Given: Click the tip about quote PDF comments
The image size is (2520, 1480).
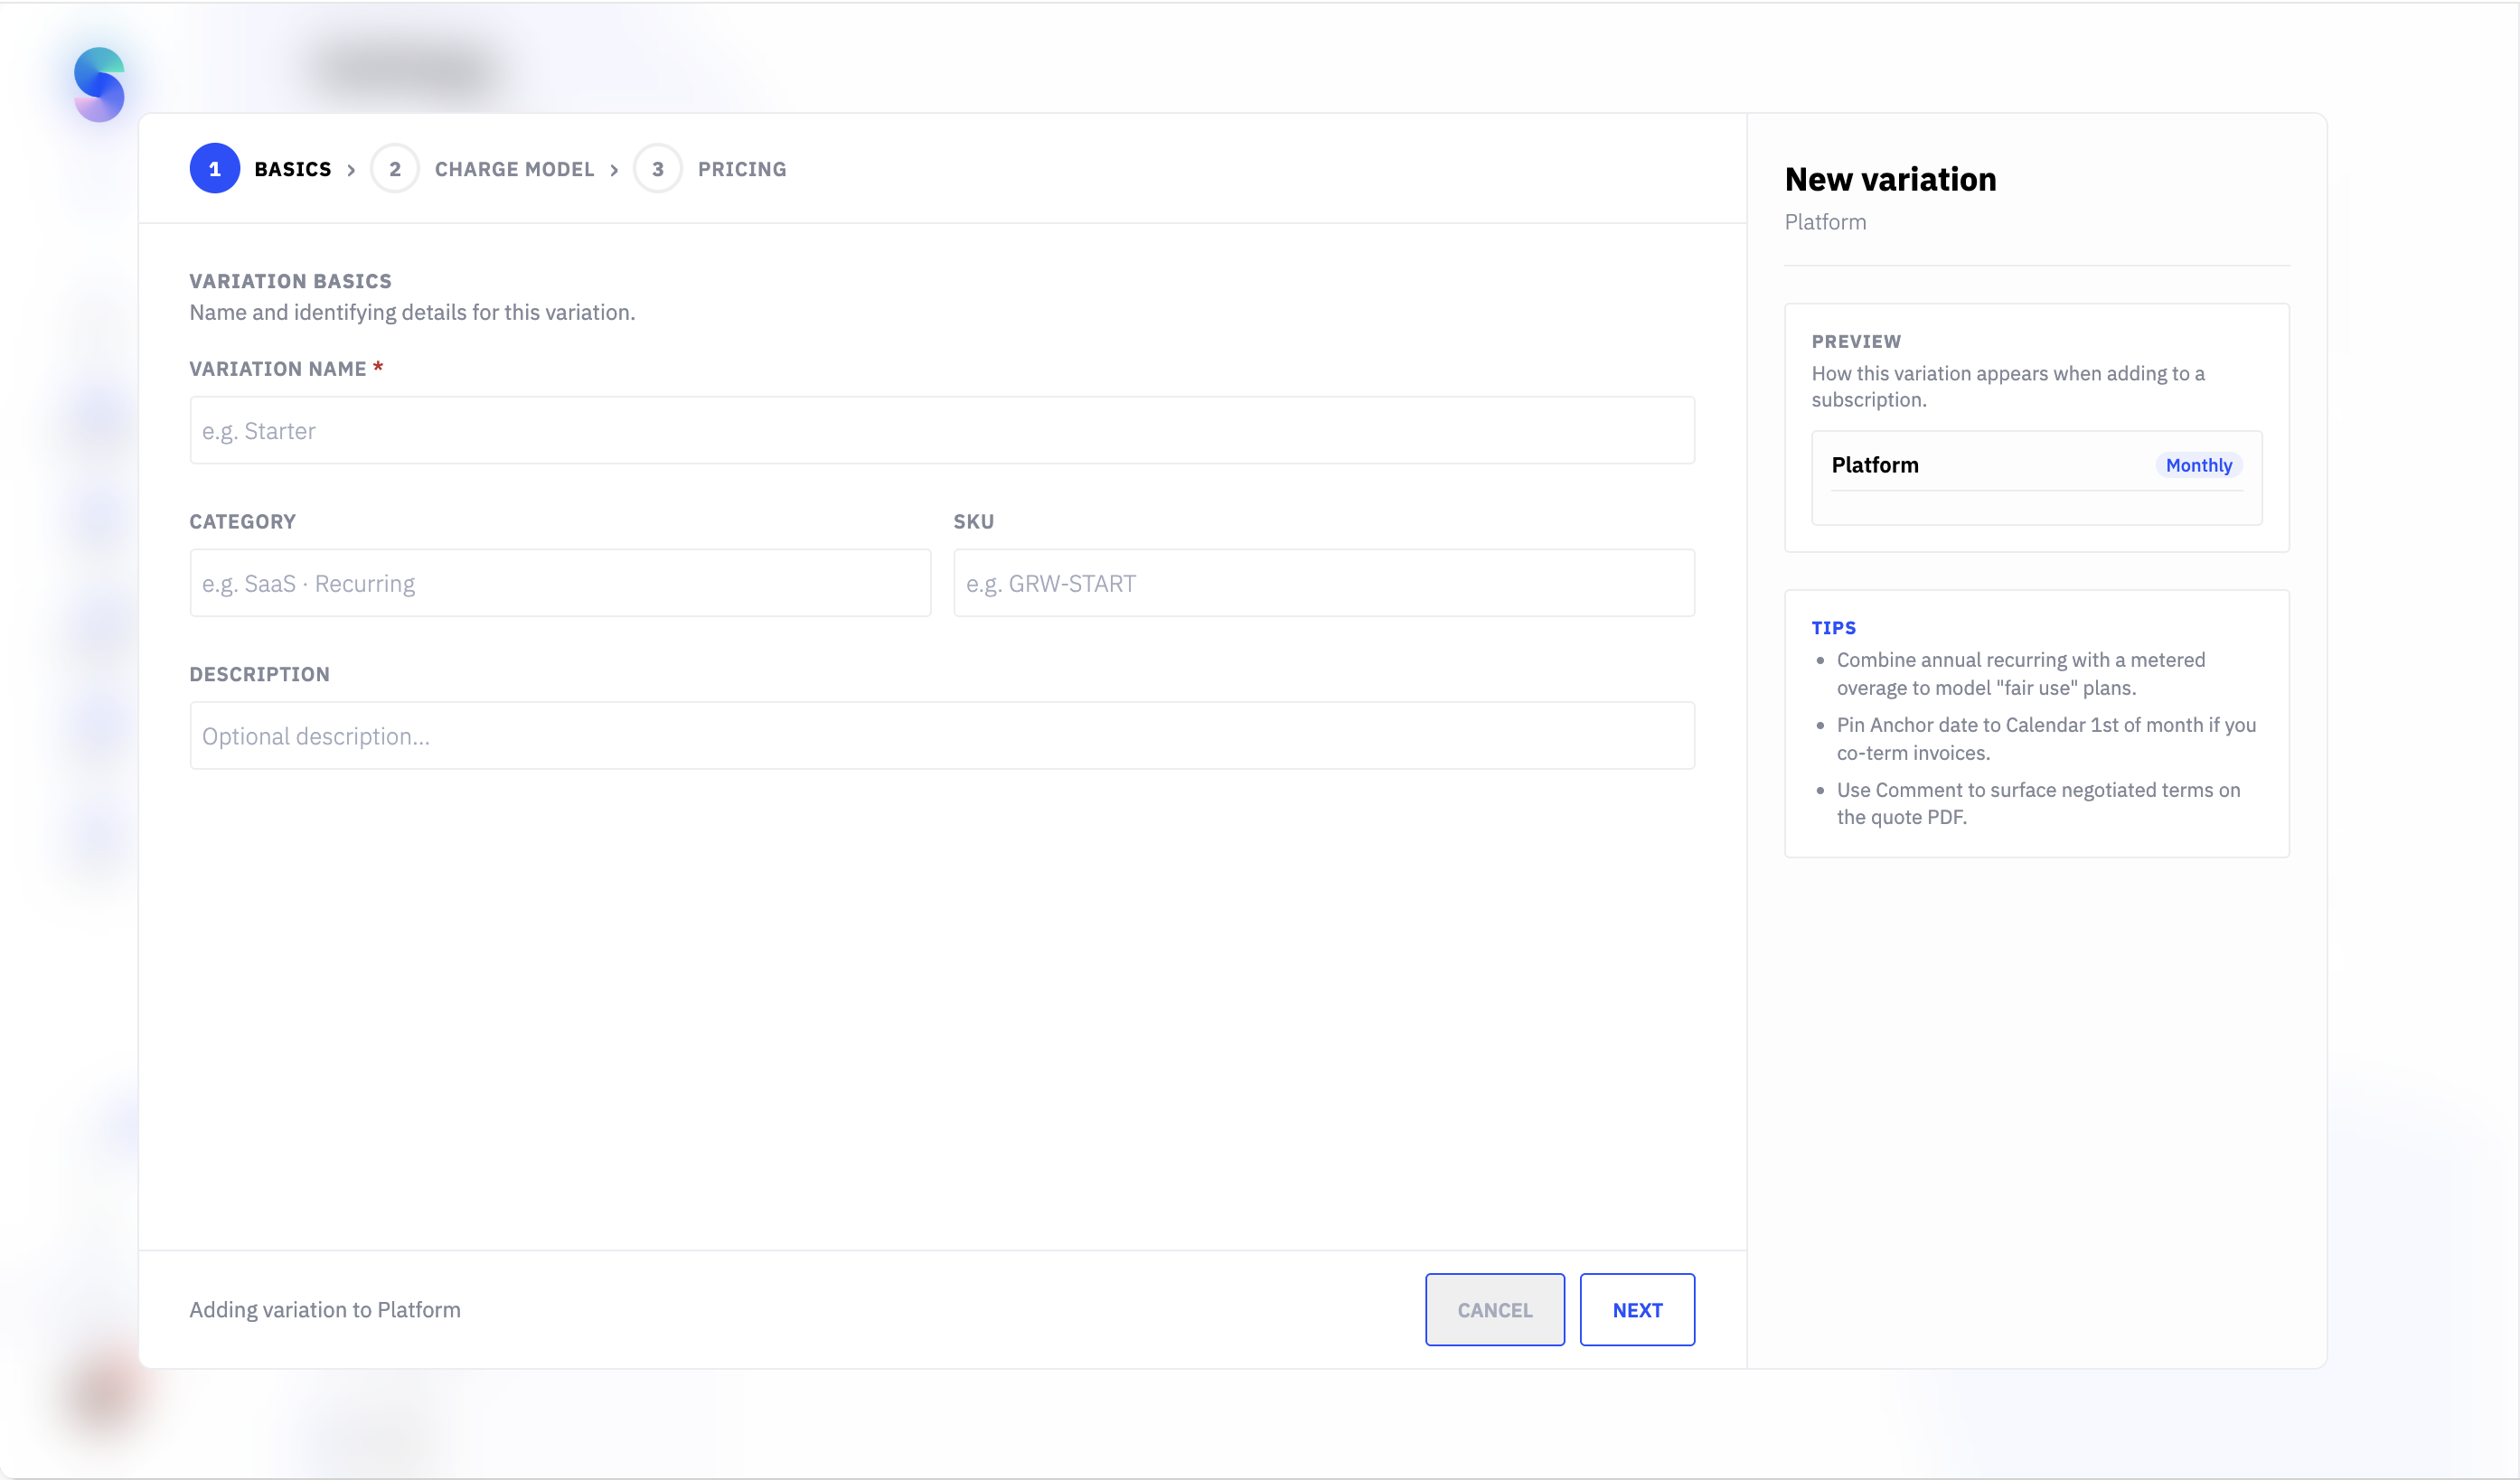Looking at the screenshot, I should (x=2038, y=803).
